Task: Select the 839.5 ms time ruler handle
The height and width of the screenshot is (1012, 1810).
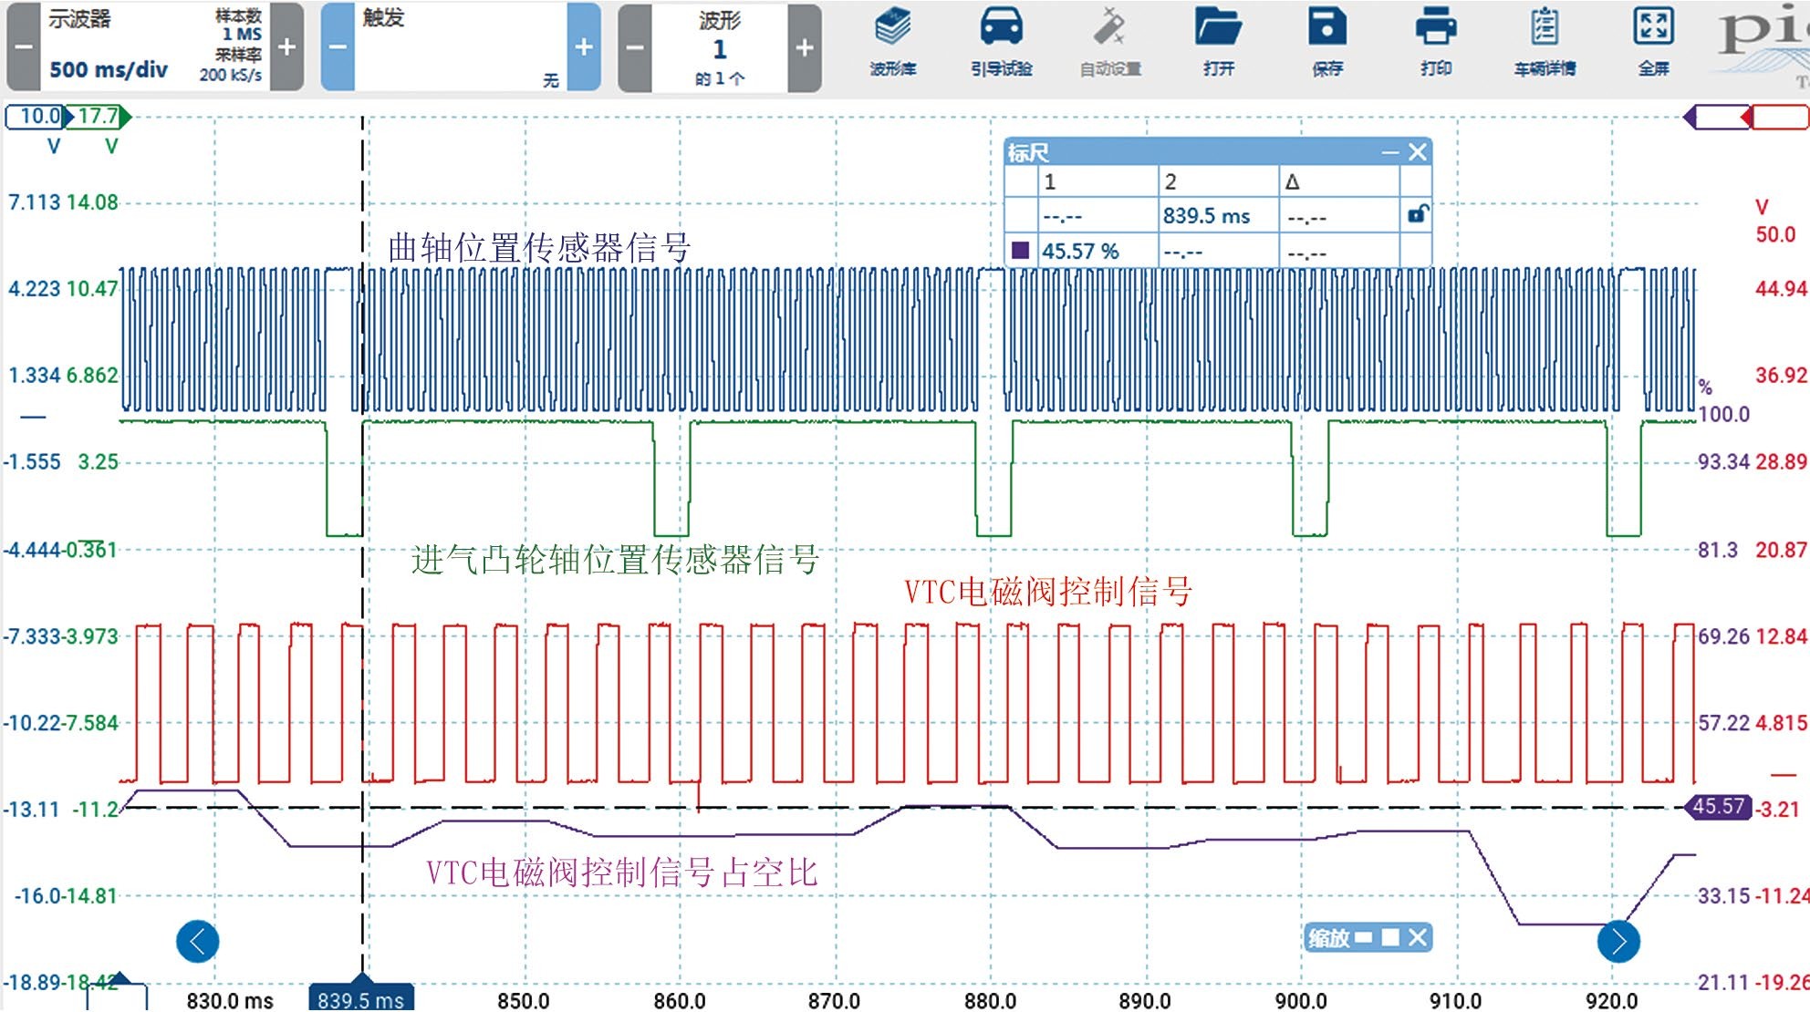Action: [361, 997]
